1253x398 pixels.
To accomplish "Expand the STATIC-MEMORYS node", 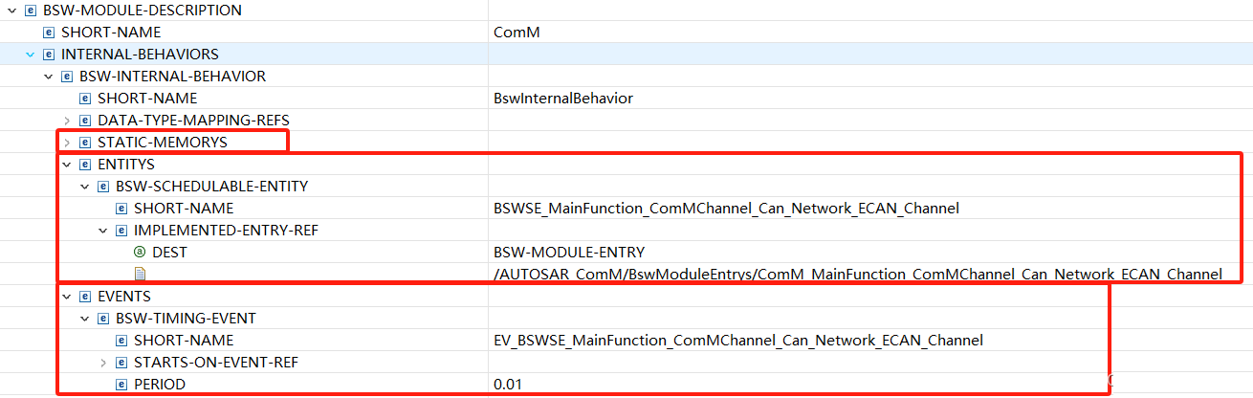I will [x=67, y=143].
